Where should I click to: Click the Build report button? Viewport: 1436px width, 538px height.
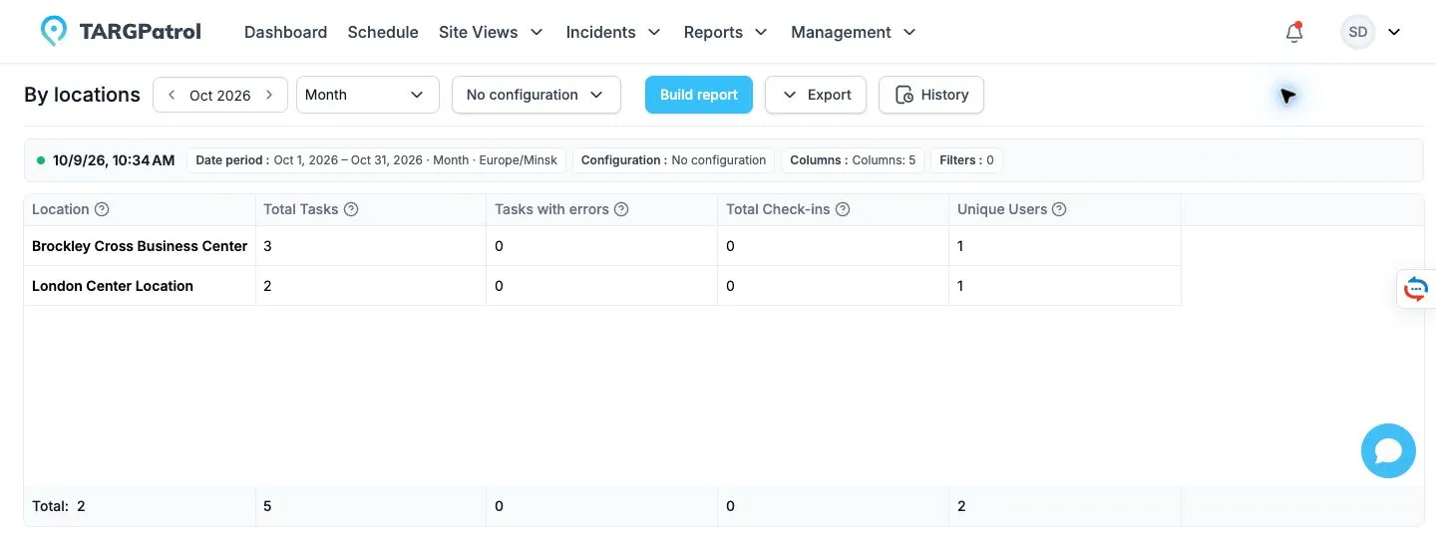point(699,95)
